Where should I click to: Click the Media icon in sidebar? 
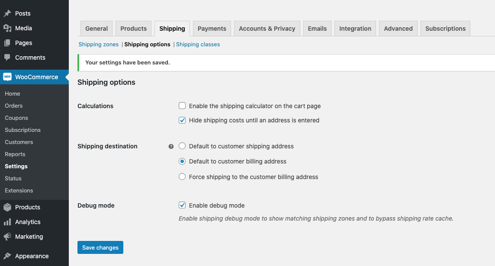point(7,28)
